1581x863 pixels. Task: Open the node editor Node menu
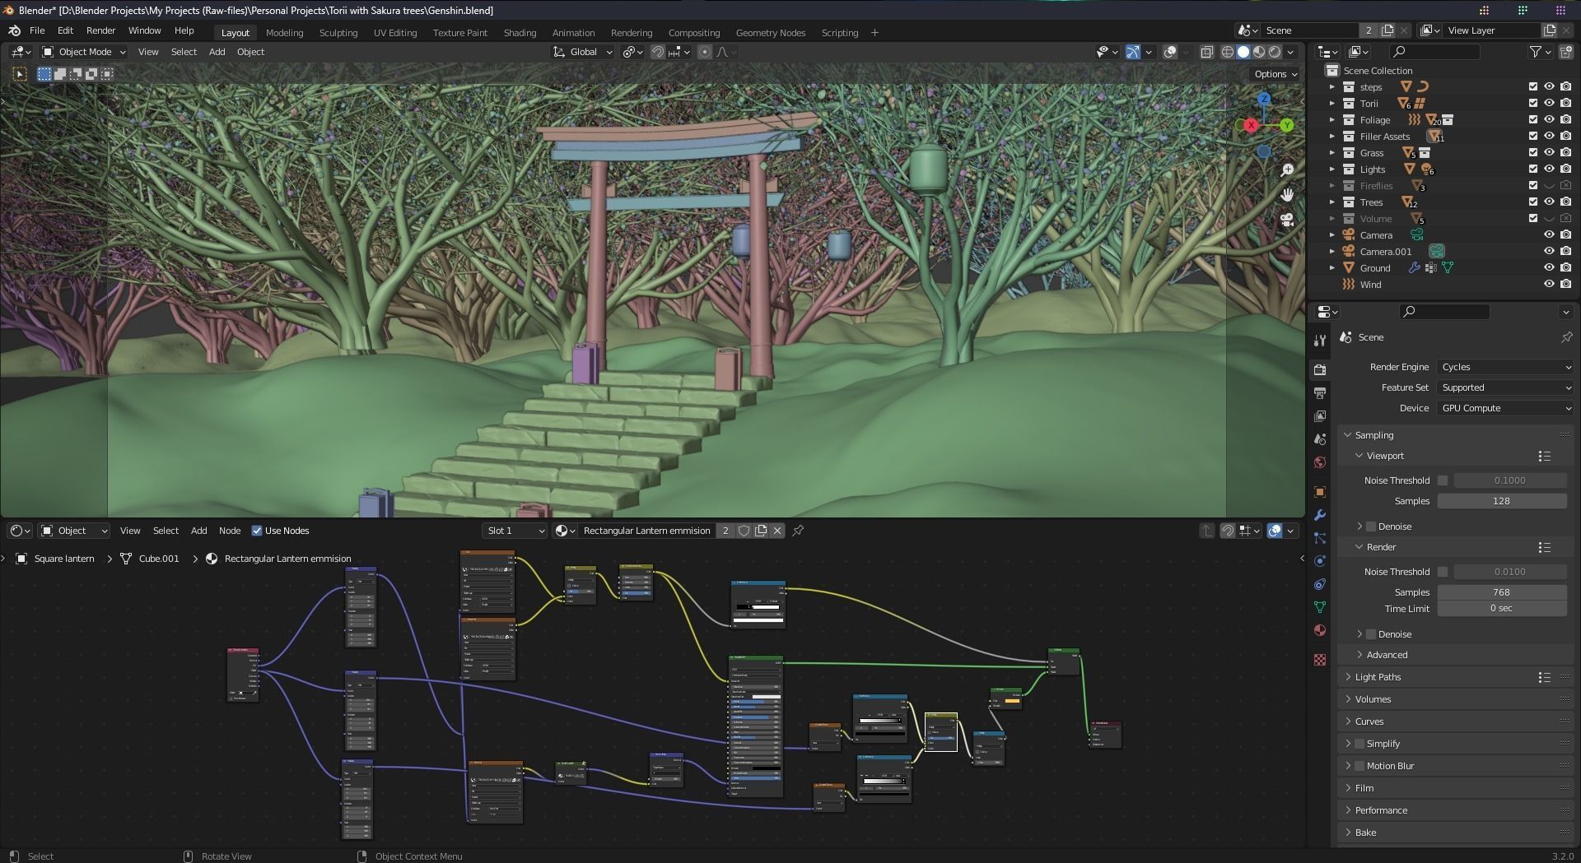(x=230, y=531)
